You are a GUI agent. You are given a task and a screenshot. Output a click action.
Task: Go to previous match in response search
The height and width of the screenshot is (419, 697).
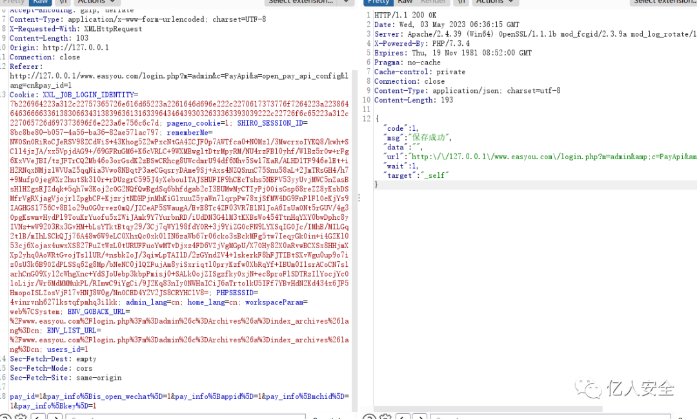[402, 417]
